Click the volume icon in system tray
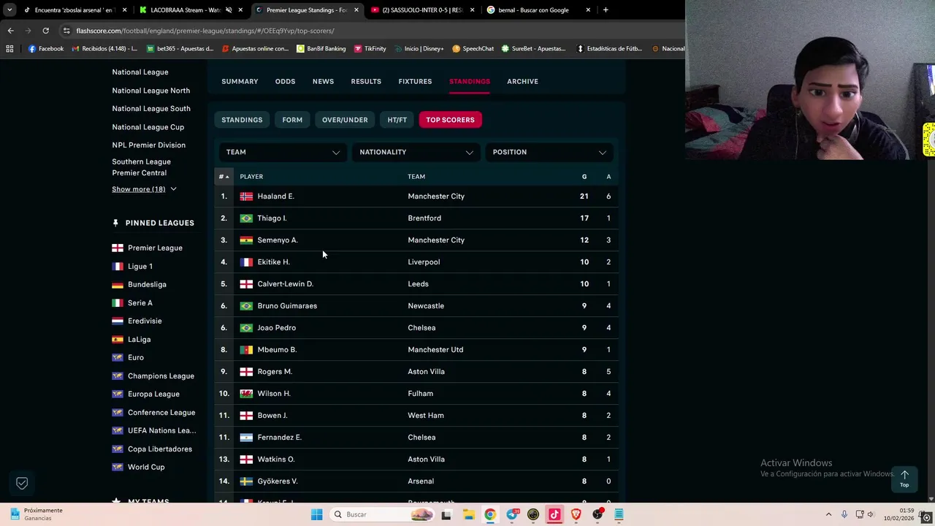Image resolution: width=935 pixels, height=526 pixels. (871, 514)
